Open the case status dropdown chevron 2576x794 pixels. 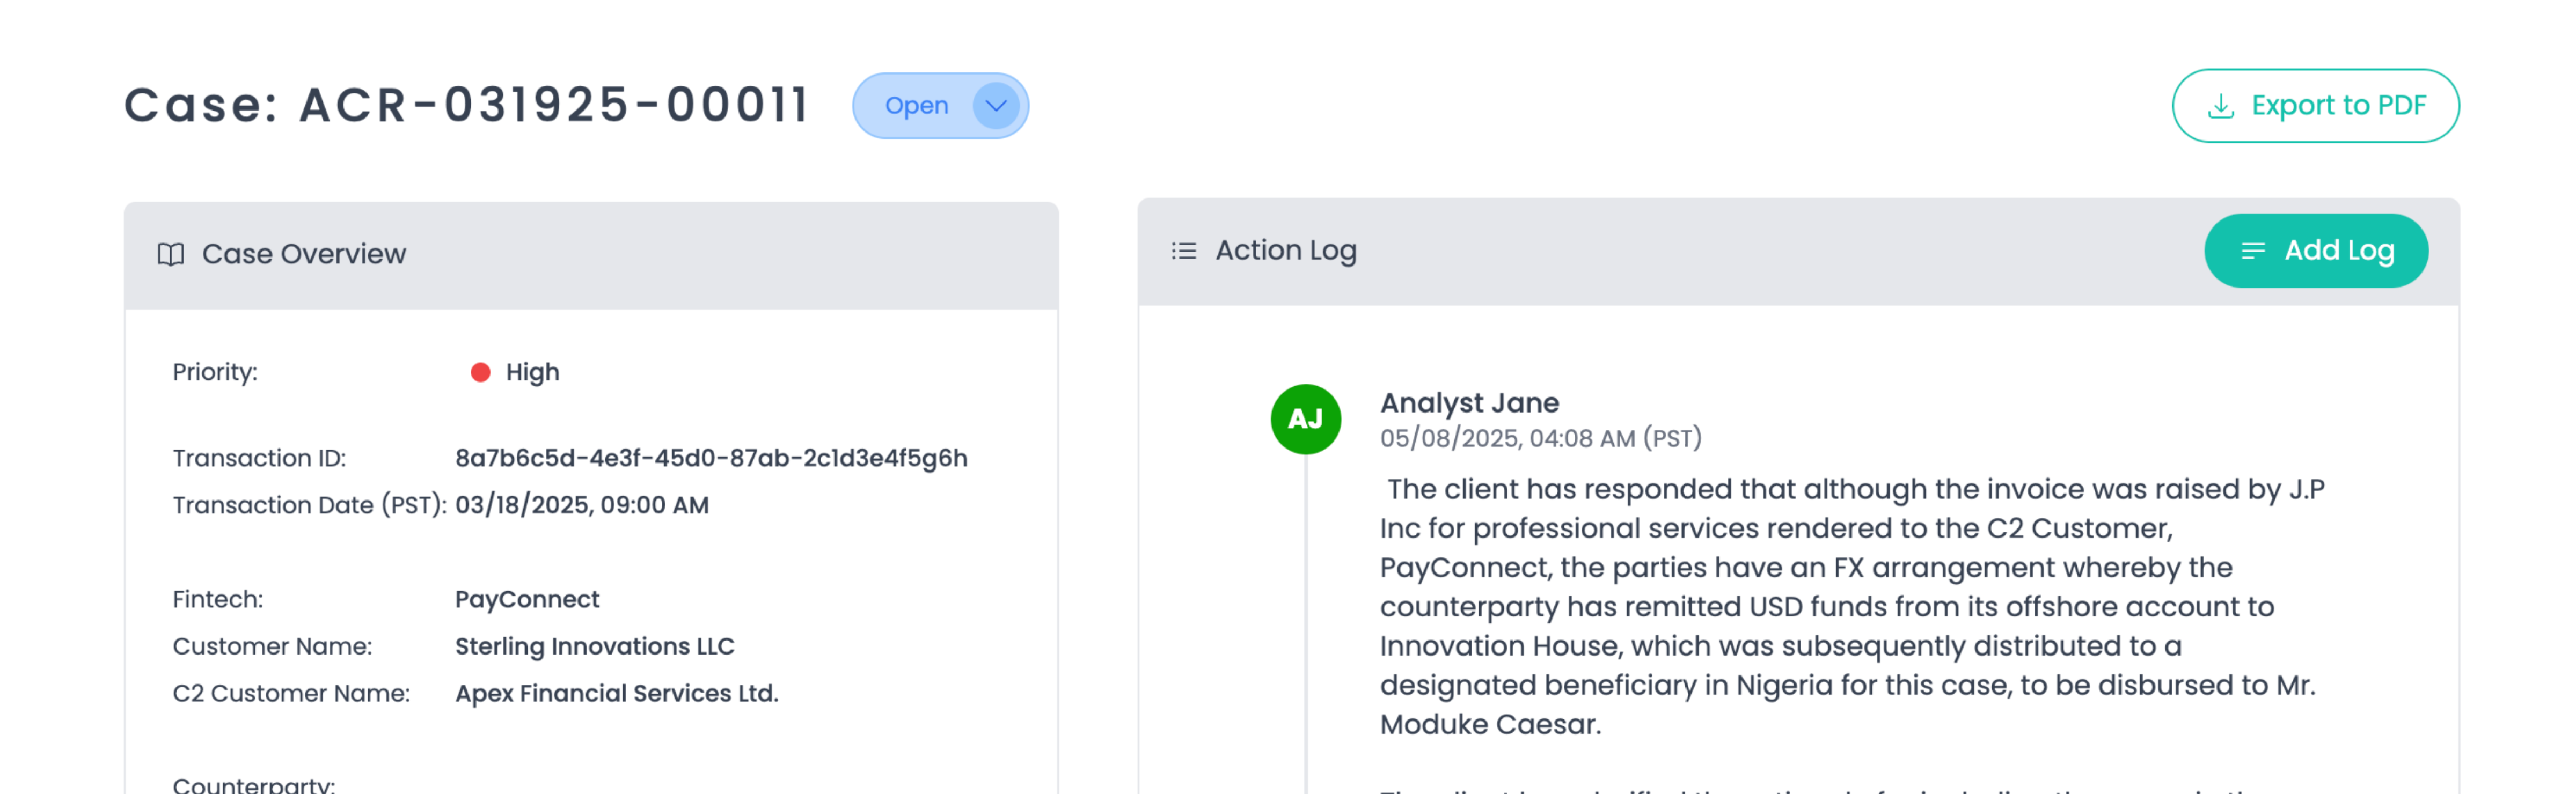995,106
